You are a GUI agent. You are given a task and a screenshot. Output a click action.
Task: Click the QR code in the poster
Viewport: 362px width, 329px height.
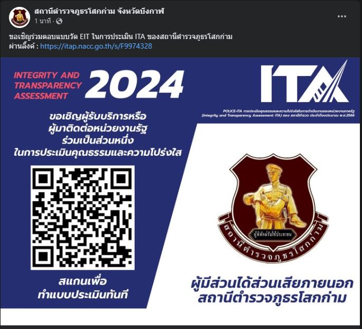tap(82, 218)
